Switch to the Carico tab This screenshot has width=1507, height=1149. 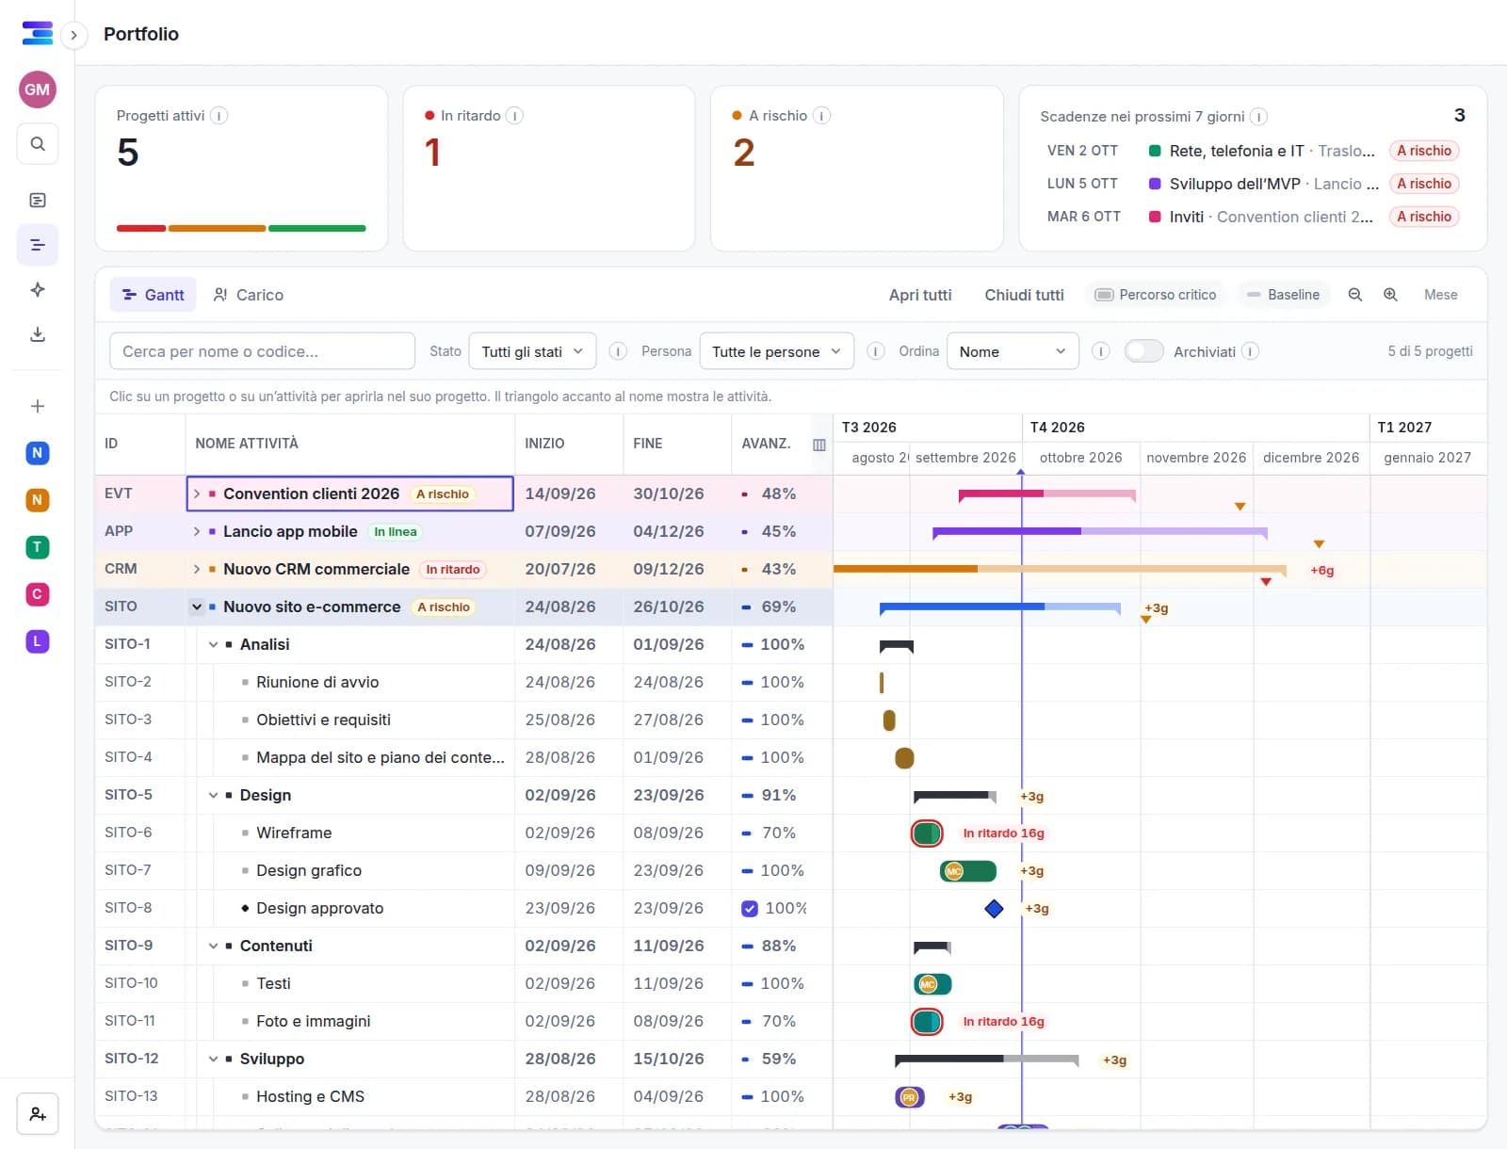pyautogui.click(x=249, y=295)
